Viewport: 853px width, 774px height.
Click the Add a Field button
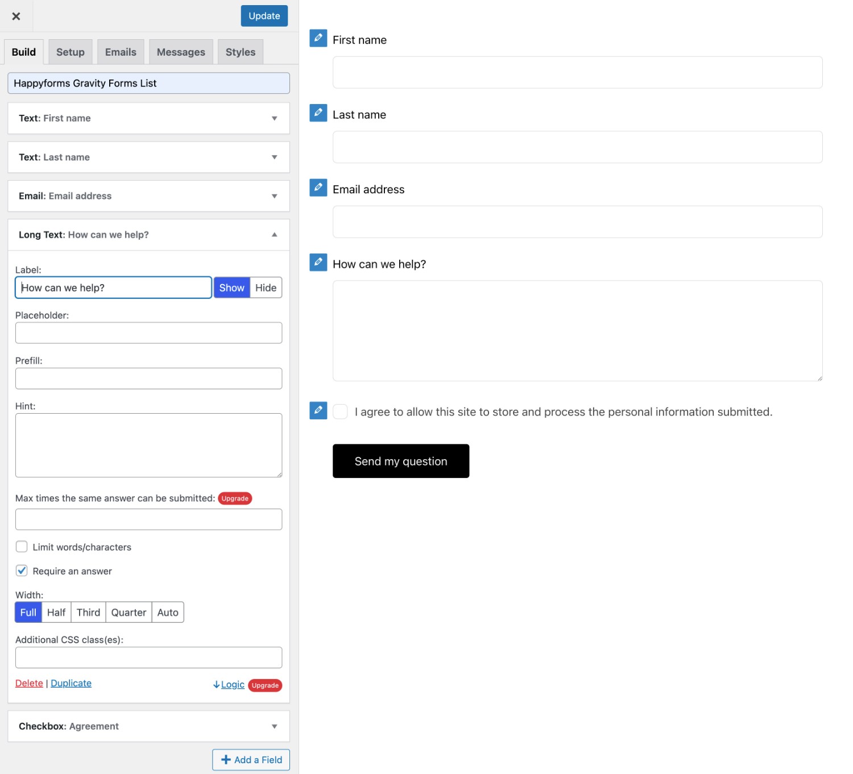coord(251,760)
